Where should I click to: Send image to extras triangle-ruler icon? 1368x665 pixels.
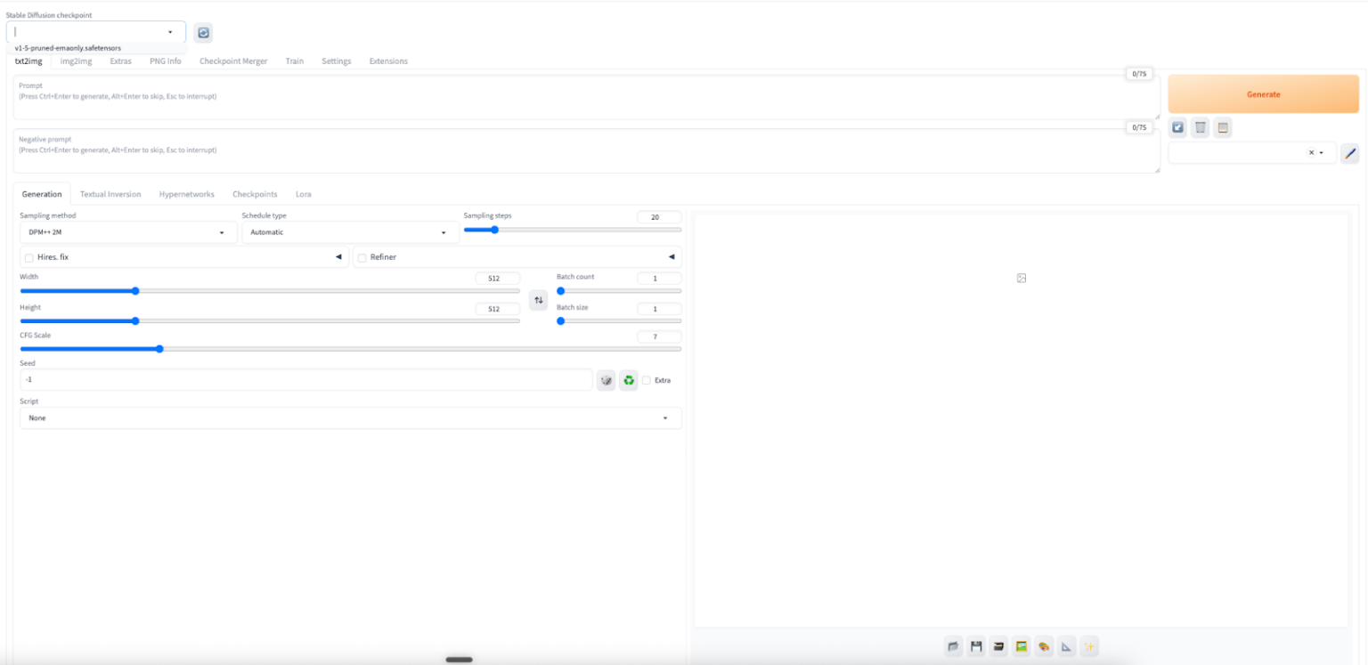pos(1066,646)
